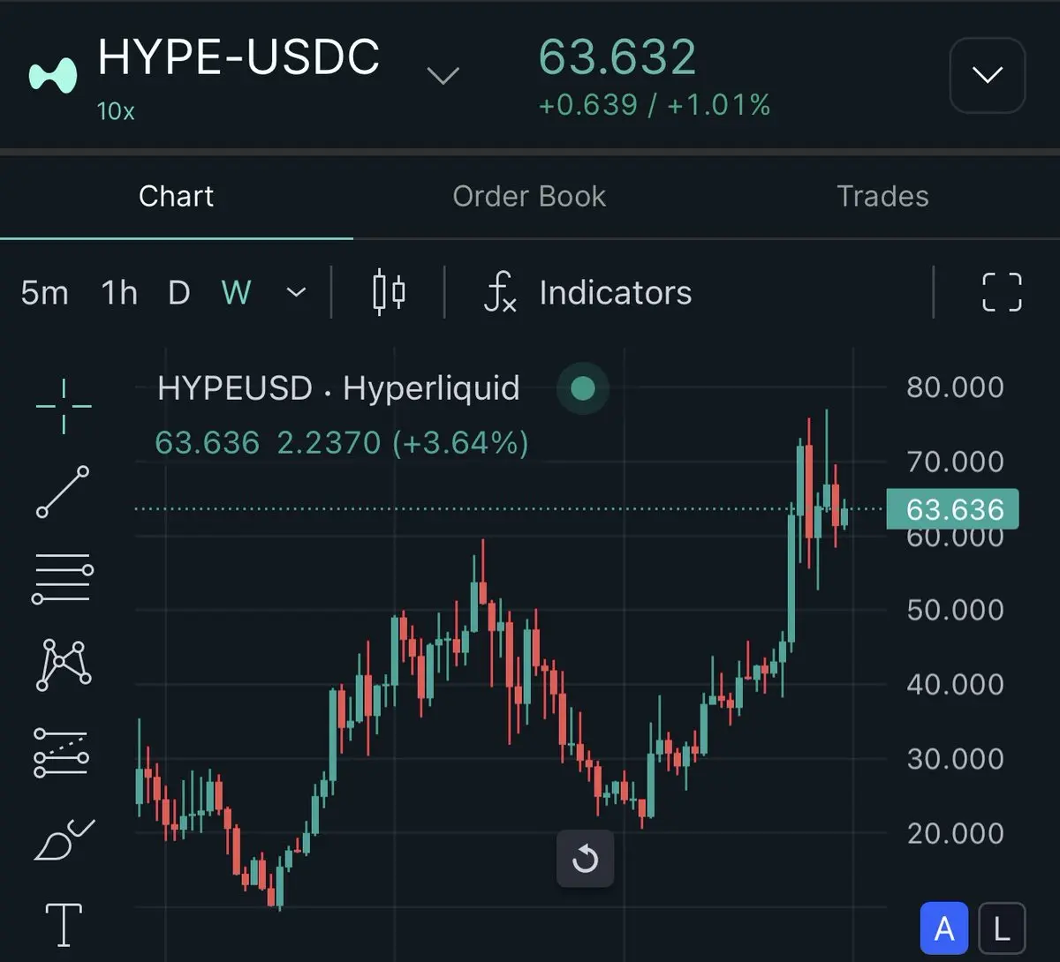The width and height of the screenshot is (1060, 962).
Task: Enter fullscreen chart mode
Action: [1002, 292]
